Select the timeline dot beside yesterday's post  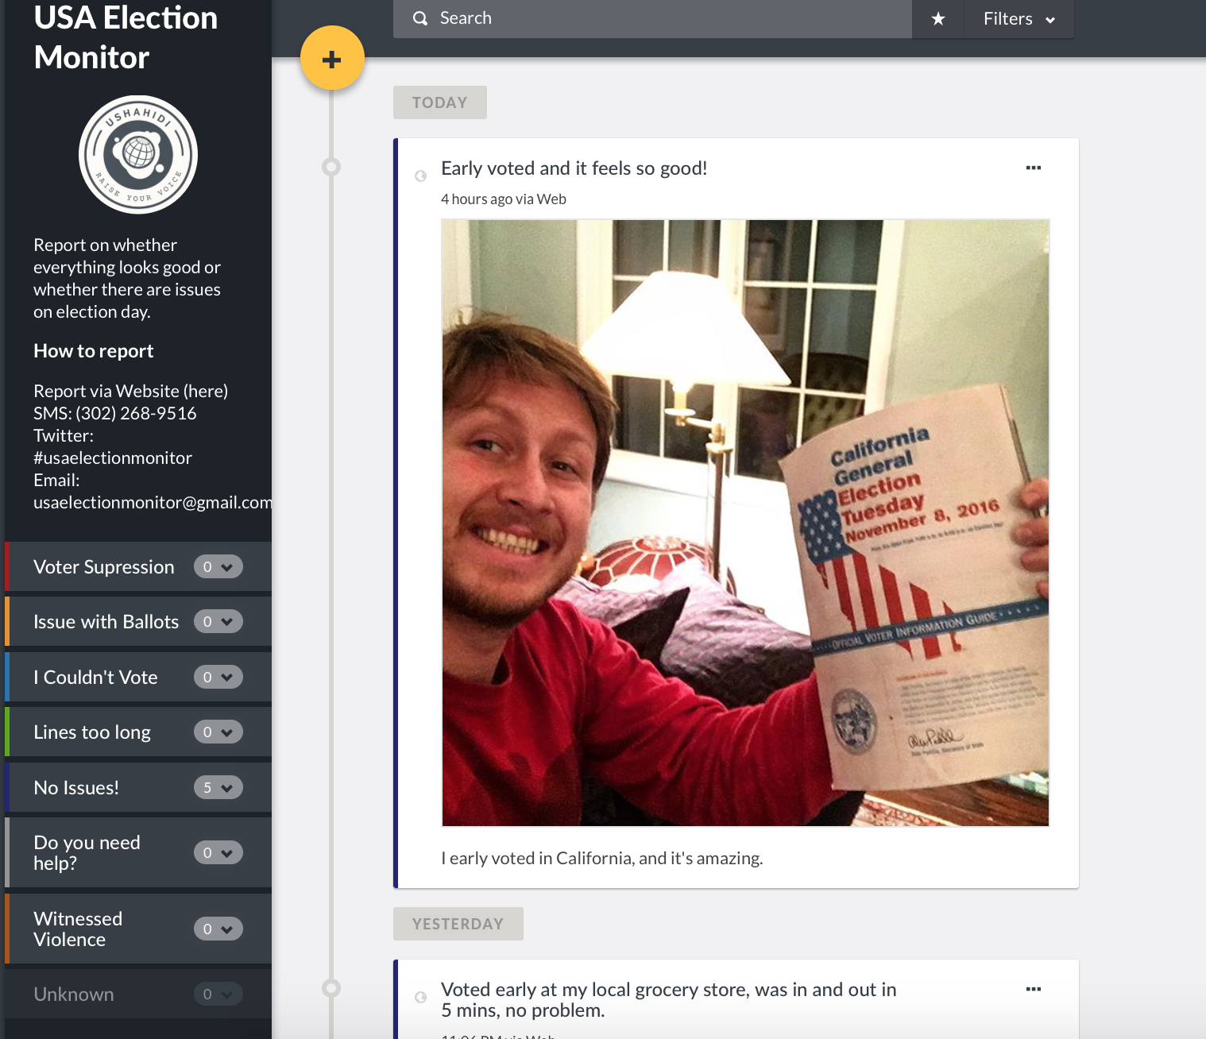tap(331, 989)
